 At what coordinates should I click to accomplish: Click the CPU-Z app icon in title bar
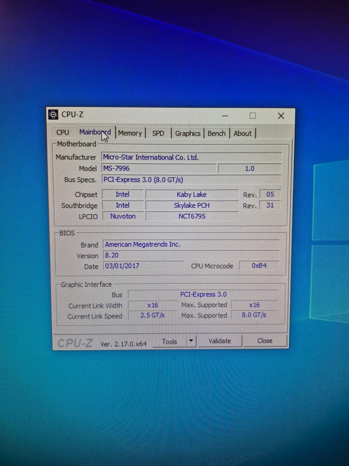tap(53, 114)
